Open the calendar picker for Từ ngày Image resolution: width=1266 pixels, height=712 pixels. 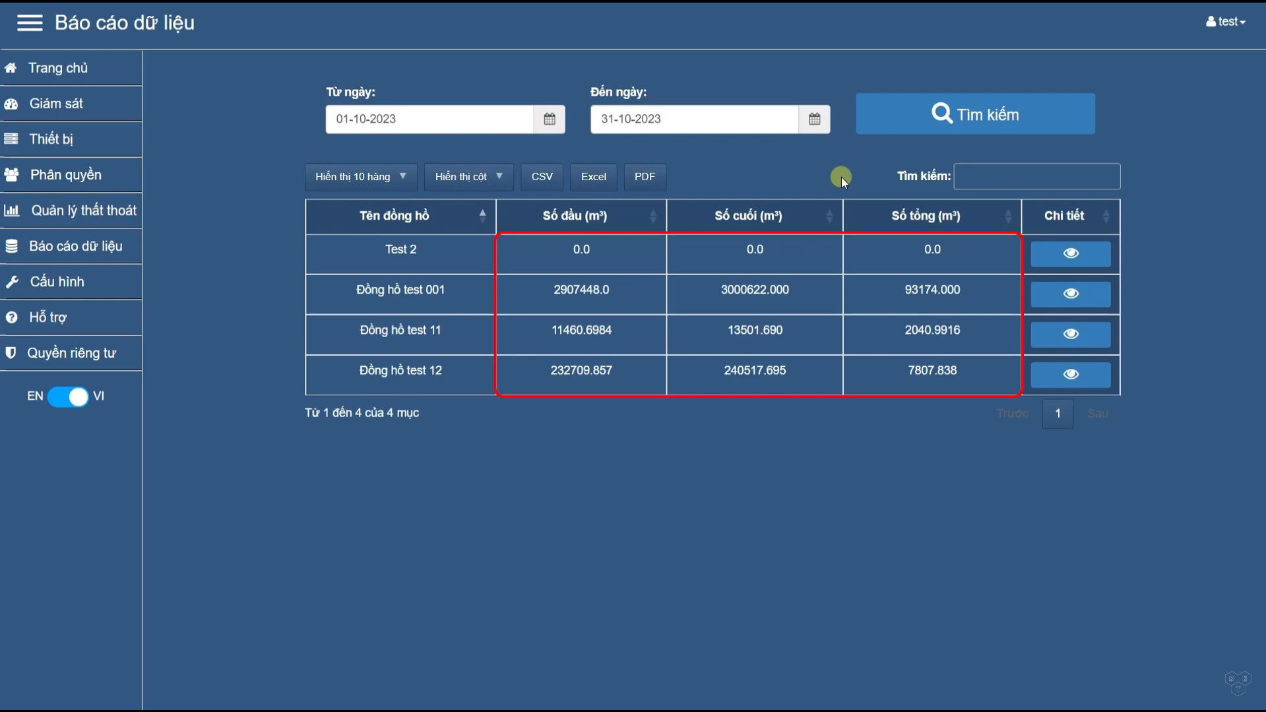click(550, 119)
